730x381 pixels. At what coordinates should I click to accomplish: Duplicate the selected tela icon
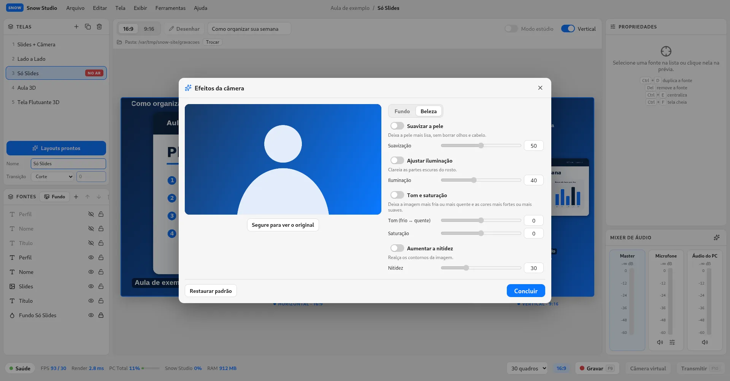[x=88, y=27]
